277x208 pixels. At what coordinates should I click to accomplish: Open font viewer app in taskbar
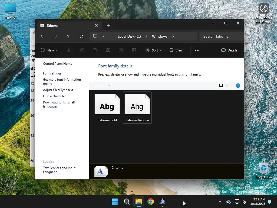[x=162, y=201]
